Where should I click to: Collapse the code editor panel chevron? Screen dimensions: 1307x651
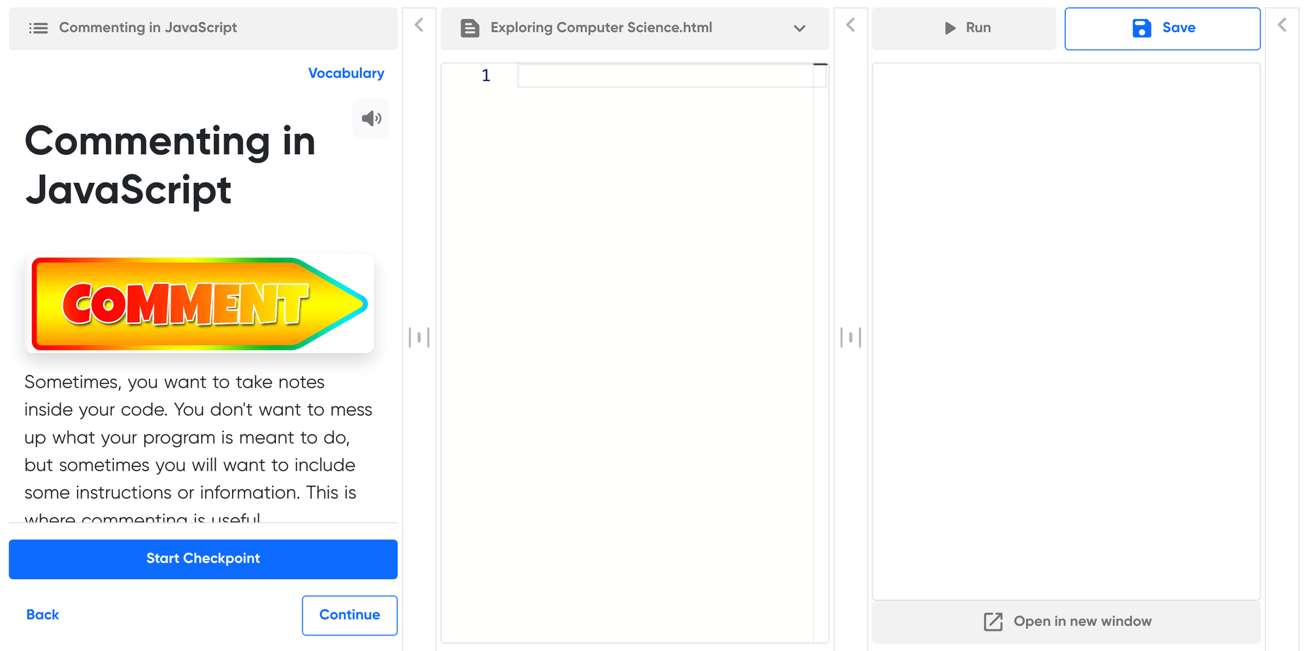click(850, 25)
